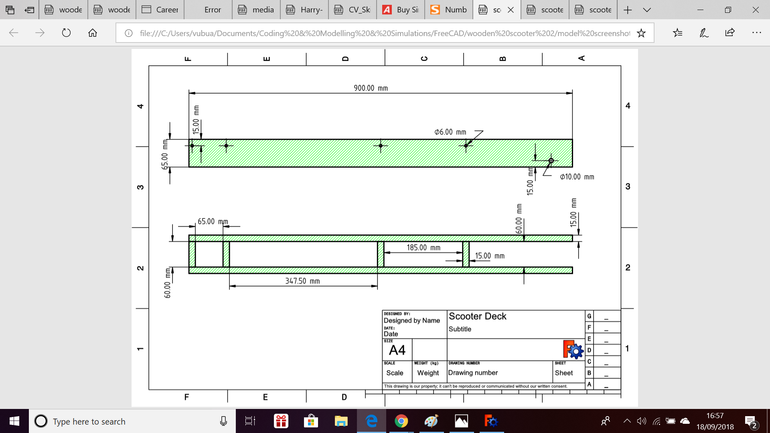Open the Numb tab
This screenshot has width=770, height=433.
449,10
